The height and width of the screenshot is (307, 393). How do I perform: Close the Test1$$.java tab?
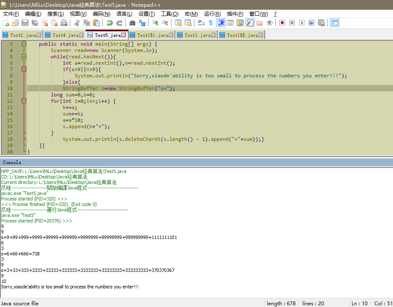tap(261, 35)
